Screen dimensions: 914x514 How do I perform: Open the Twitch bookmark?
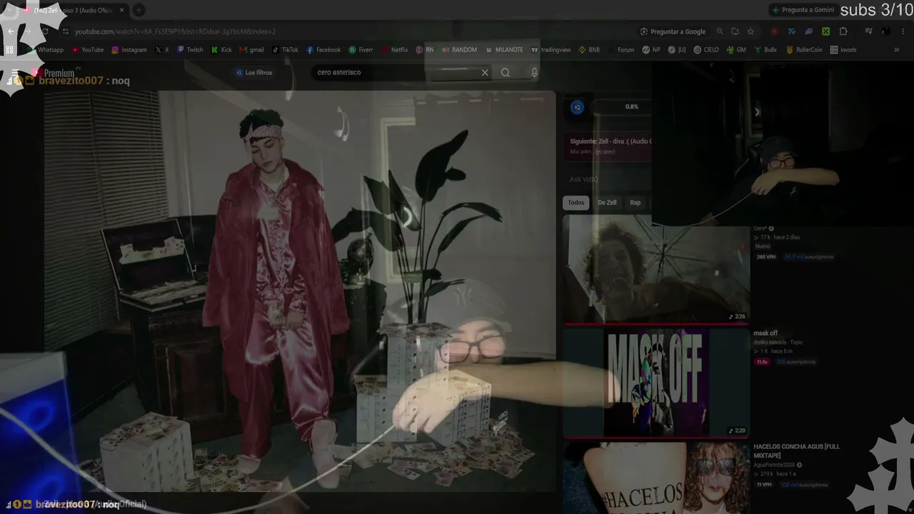tap(190, 50)
